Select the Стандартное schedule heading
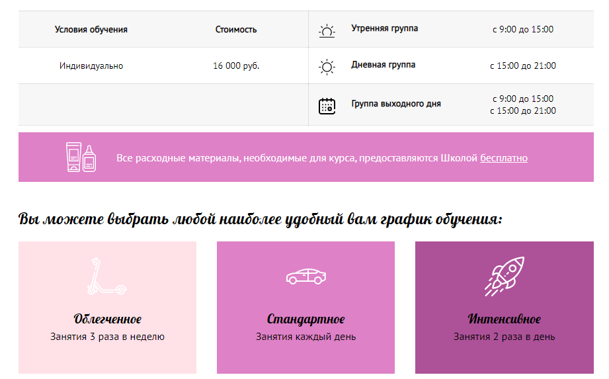This screenshot has width=609, height=379. [x=305, y=319]
